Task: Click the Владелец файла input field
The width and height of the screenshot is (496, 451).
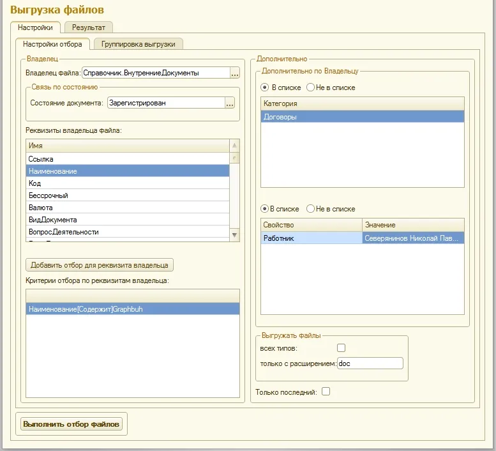Action: [156, 73]
